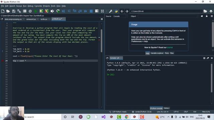The width and height of the screenshot is (214, 120).
Task: Click the LSP Python: ready status
Action: 118,112
